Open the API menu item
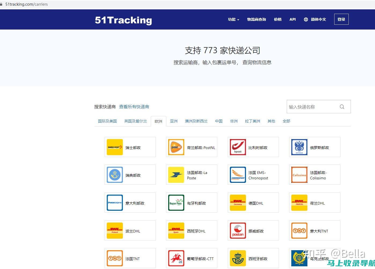The width and height of the screenshot is (375, 269). click(x=293, y=19)
